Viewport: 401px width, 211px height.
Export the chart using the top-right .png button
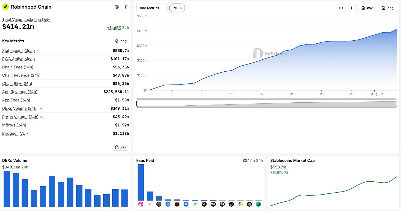tap(388, 8)
